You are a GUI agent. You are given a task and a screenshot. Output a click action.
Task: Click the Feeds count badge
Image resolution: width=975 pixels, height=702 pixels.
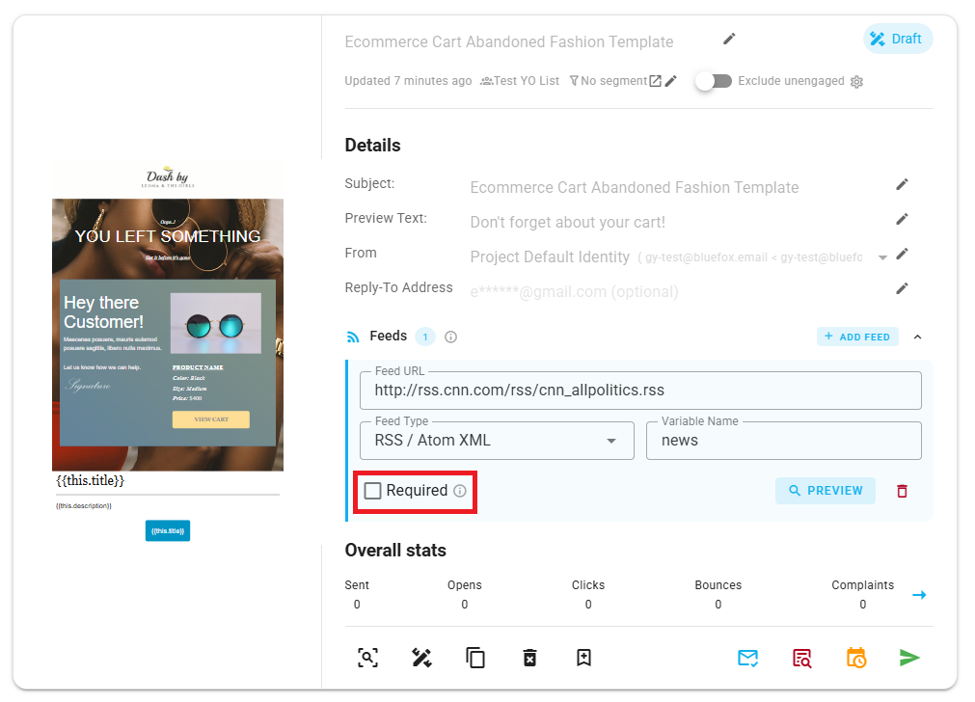click(x=425, y=337)
